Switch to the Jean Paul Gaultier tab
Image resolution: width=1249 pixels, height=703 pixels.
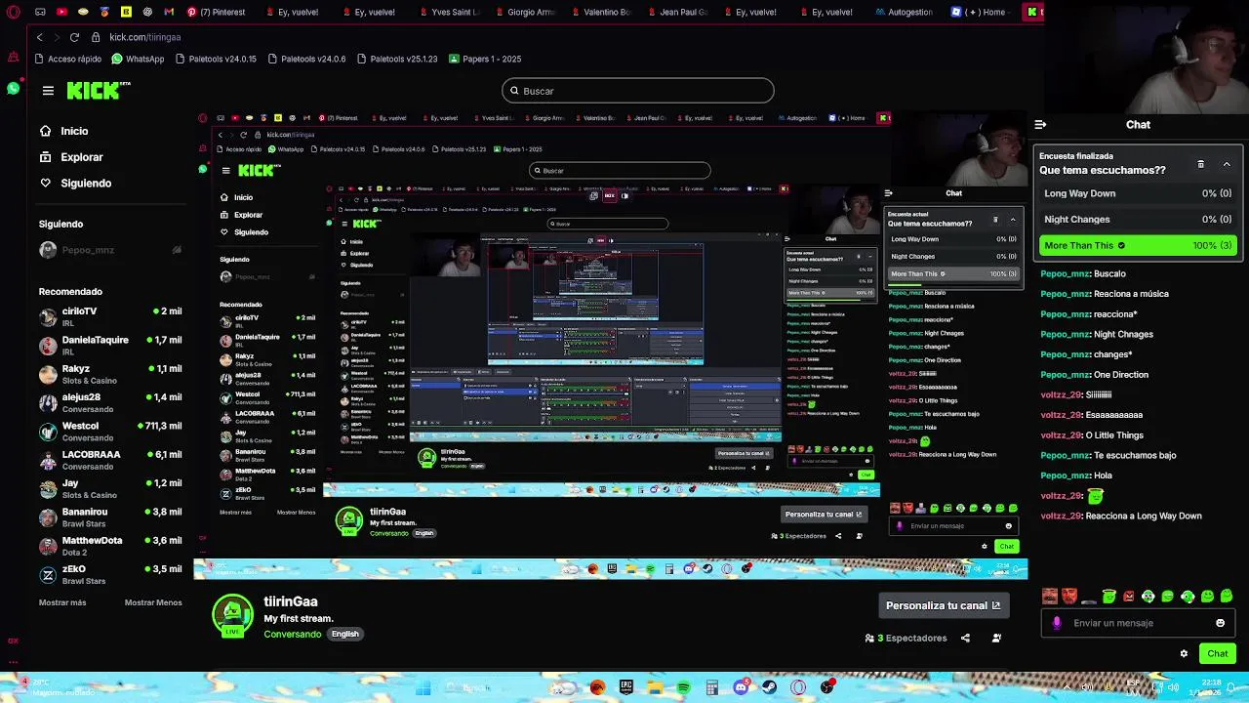coord(679,12)
